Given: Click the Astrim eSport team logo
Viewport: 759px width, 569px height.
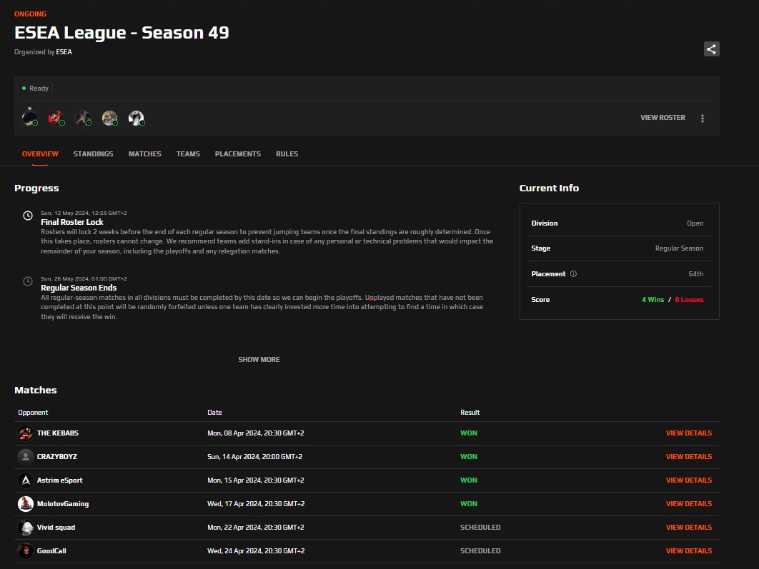Looking at the screenshot, I should coord(26,480).
